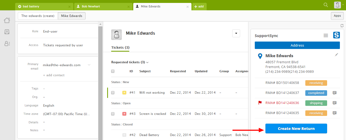The height and width of the screenshot is (140, 346).
Task: Open comment icon for RMA# BD141240637
Action: point(335,93)
